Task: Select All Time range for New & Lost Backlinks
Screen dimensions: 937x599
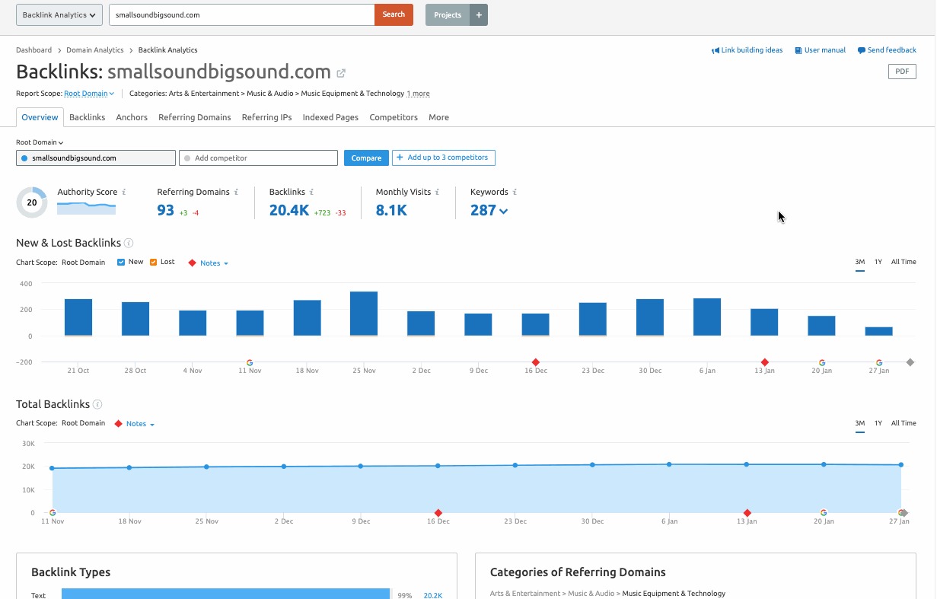Action: click(x=904, y=263)
